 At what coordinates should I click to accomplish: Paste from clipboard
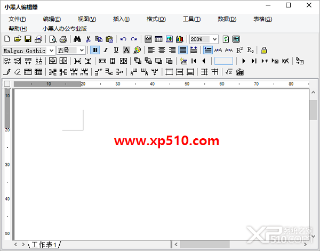(109, 39)
